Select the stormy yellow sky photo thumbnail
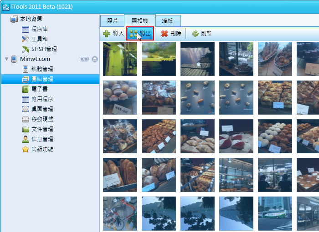Image resolution: width=319 pixels, height=232 pixels. coord(159,59)
